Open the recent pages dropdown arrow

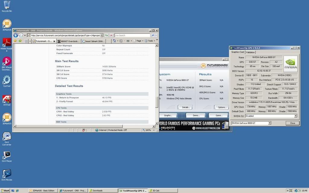(x=25, y=36)
